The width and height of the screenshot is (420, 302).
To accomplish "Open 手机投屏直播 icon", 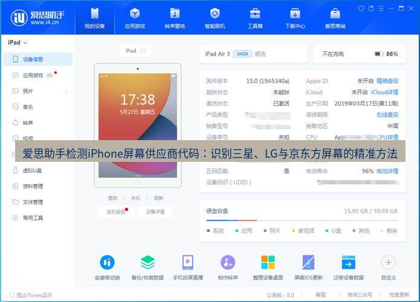I will [188, 262].
